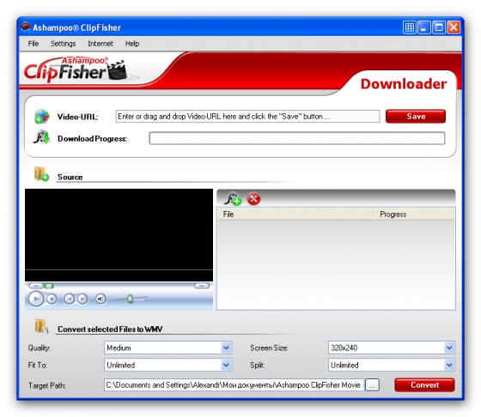Click the Play button in media player
Image resolution: width=481 pixels, height=417 pixels.
[x=36, y=299]
